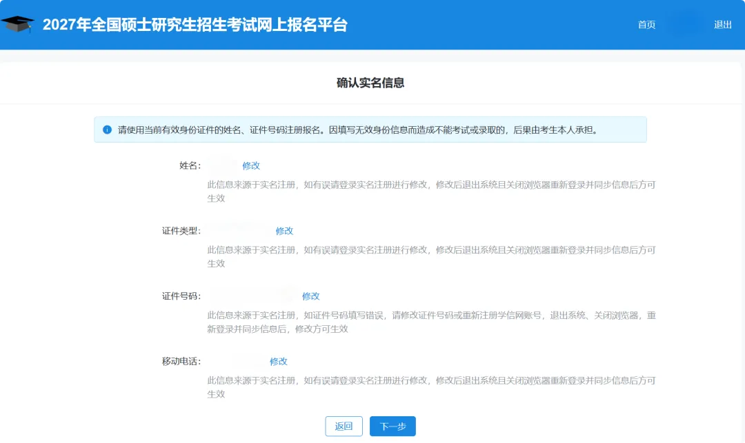Viewport: 745px width, 443px height.
Task: Click 修改 link next to 移动电话
Action: (279, 361)
